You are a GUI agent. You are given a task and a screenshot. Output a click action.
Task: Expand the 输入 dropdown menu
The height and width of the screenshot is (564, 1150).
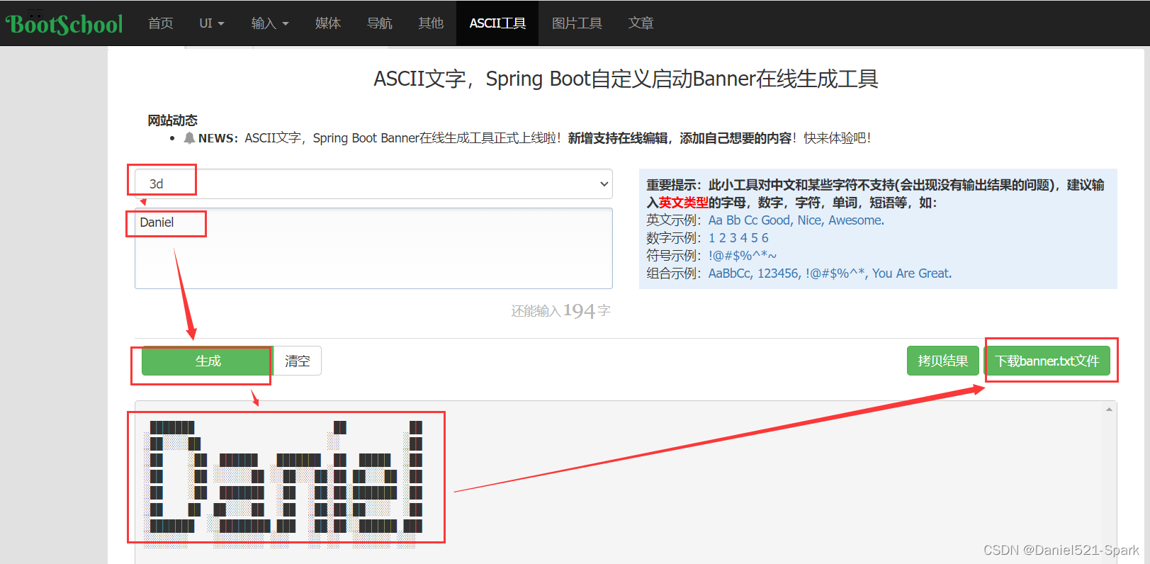coord(270,23)
